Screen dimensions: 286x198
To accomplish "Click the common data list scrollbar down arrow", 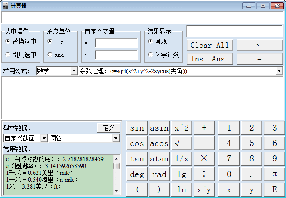I will pyautogui.click(x=117, y=190).
